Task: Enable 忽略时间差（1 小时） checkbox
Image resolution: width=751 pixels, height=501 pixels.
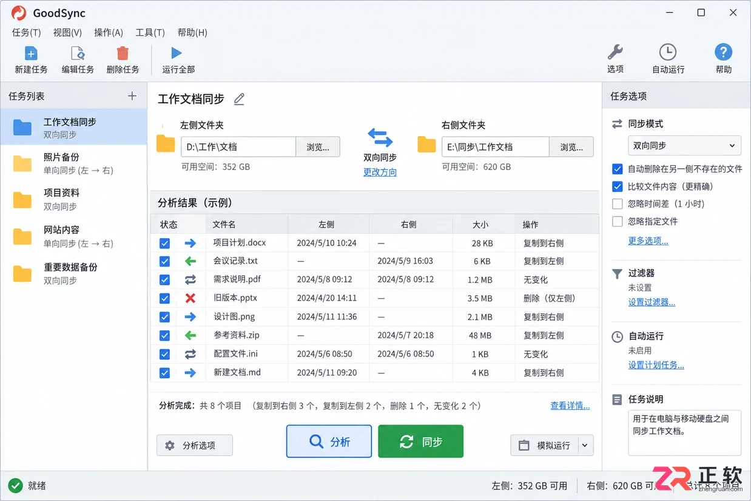Action: pyautogui.click(x=618, y=204)
